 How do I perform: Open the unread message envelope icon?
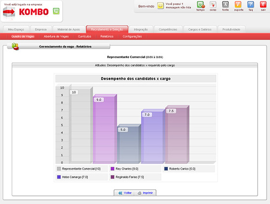(x=161, y=6)
